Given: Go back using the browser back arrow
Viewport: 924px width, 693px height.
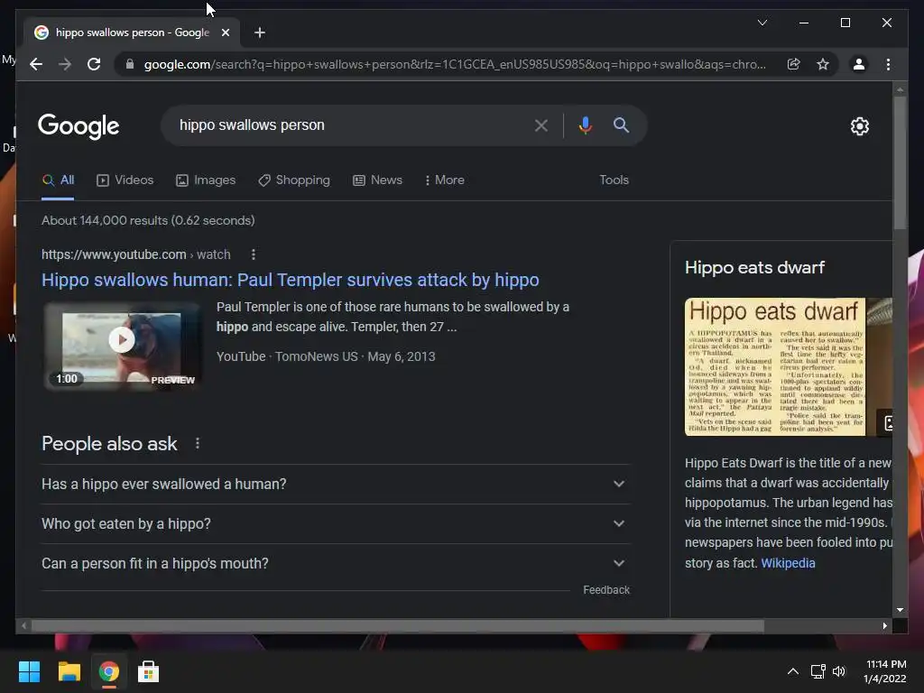Looking at the screenshot, I should 36,64.
